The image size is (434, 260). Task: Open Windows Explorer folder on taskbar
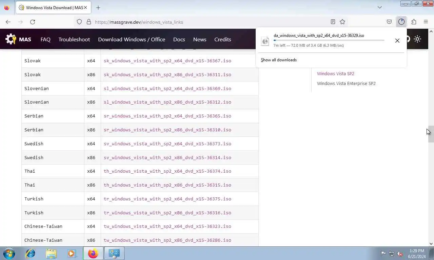[x=51, y=253]
